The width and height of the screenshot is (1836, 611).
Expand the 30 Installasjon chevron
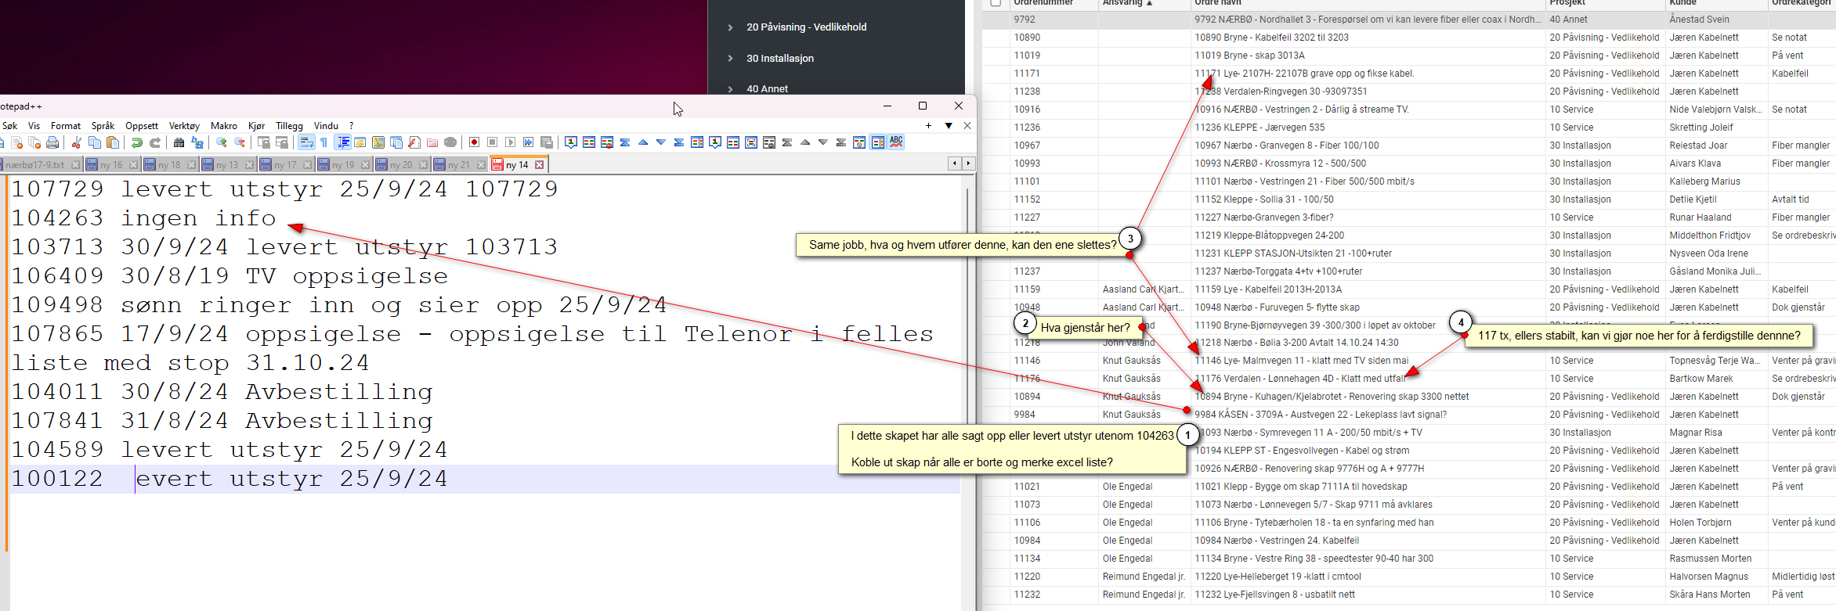point(731,59)
